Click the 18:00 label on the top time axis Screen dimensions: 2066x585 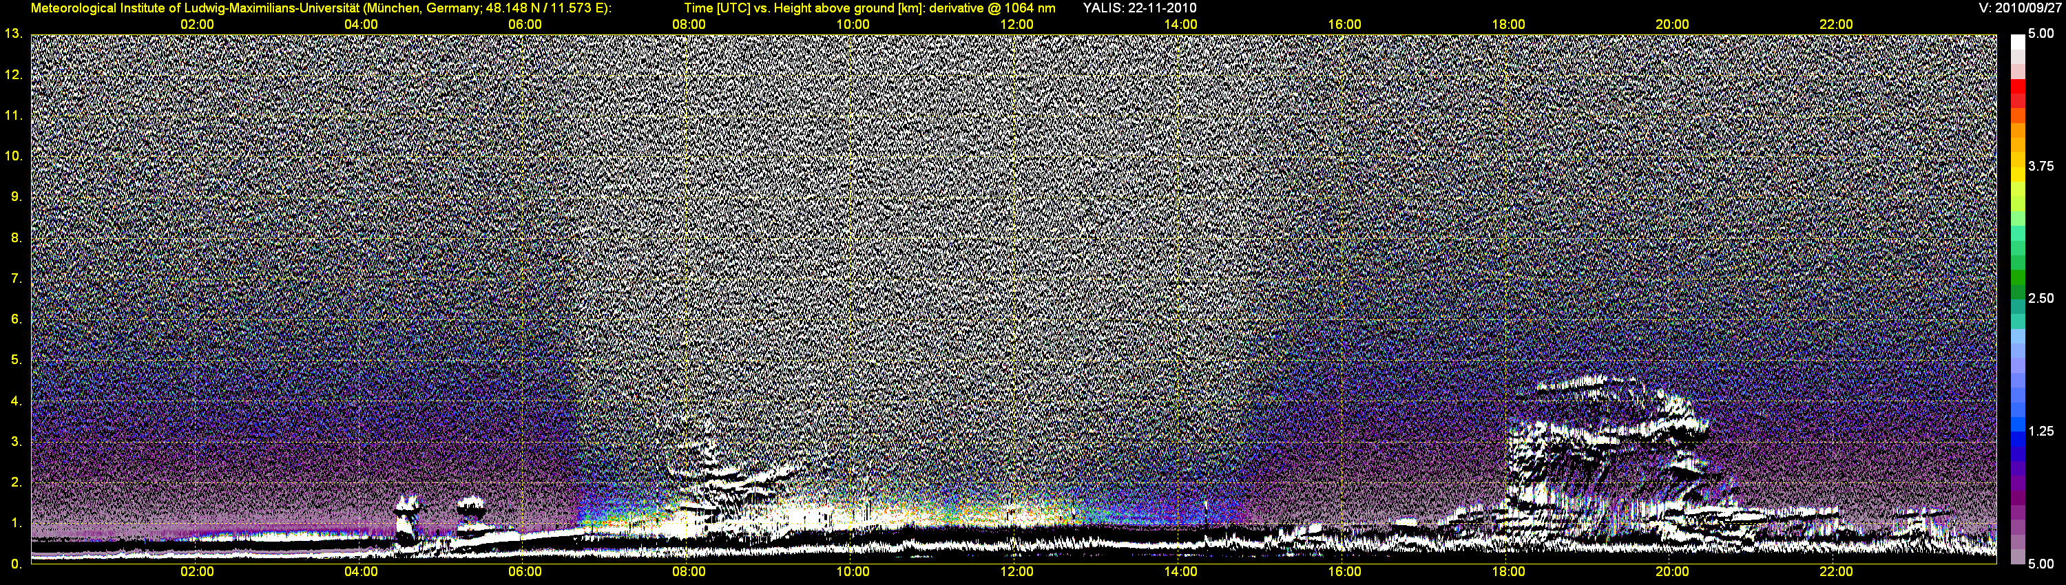pyautogui.click(x=1509, y=25)
